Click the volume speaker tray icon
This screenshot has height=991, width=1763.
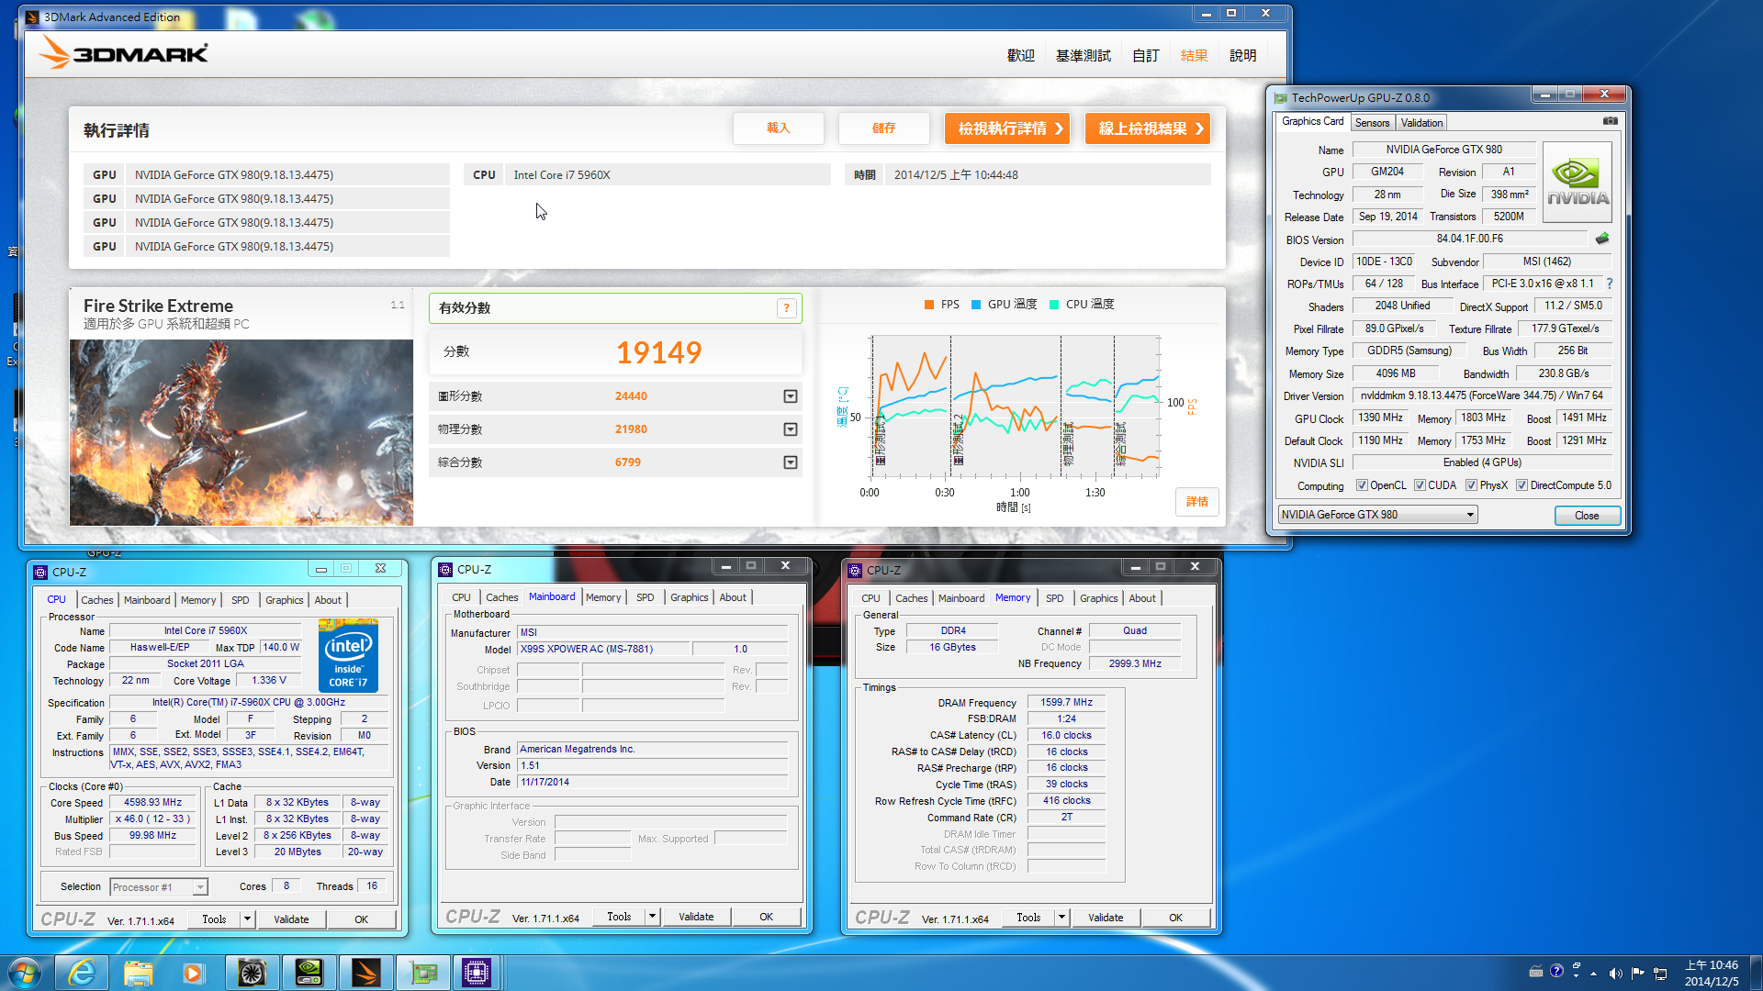(1615, 973)
